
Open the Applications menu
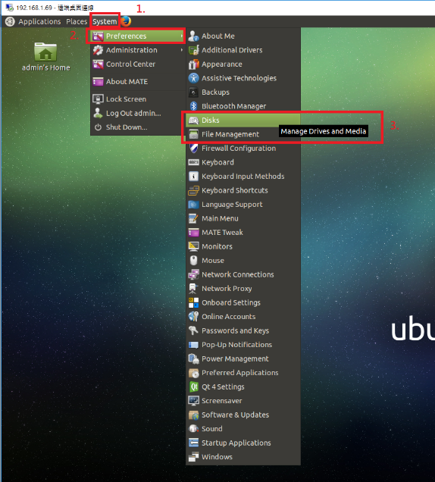39,21
